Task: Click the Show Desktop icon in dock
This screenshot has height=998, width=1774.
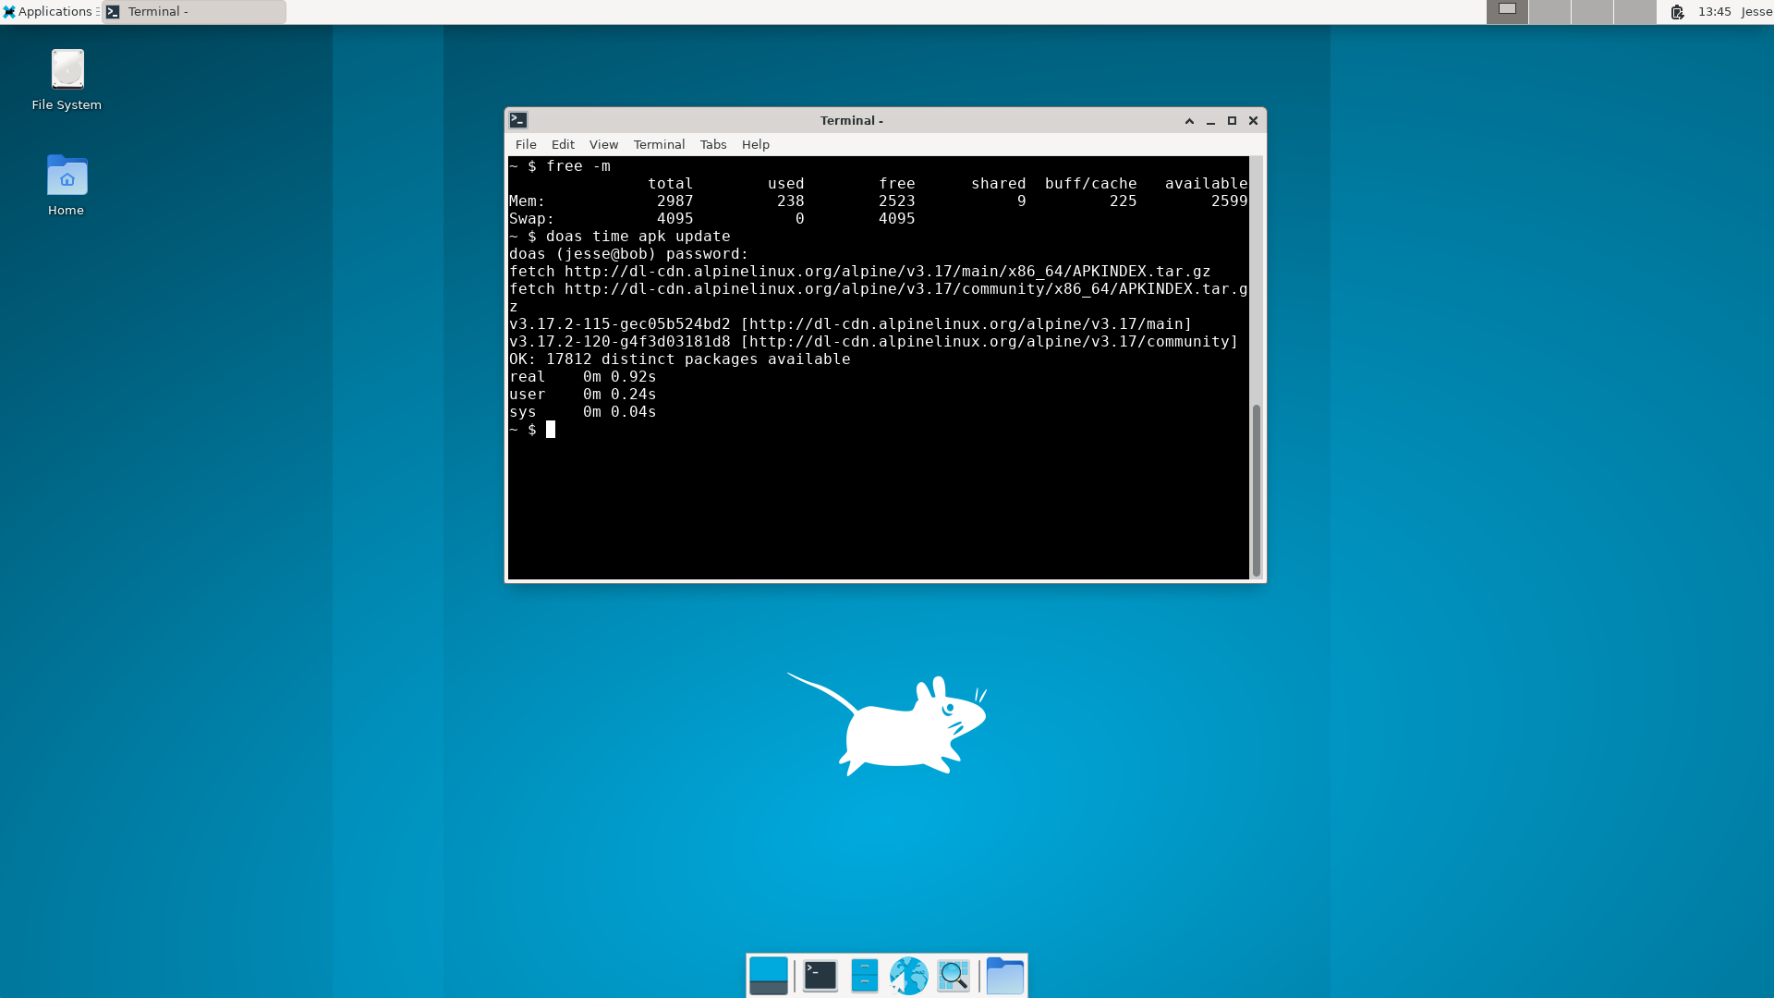Action: point(769,976)
